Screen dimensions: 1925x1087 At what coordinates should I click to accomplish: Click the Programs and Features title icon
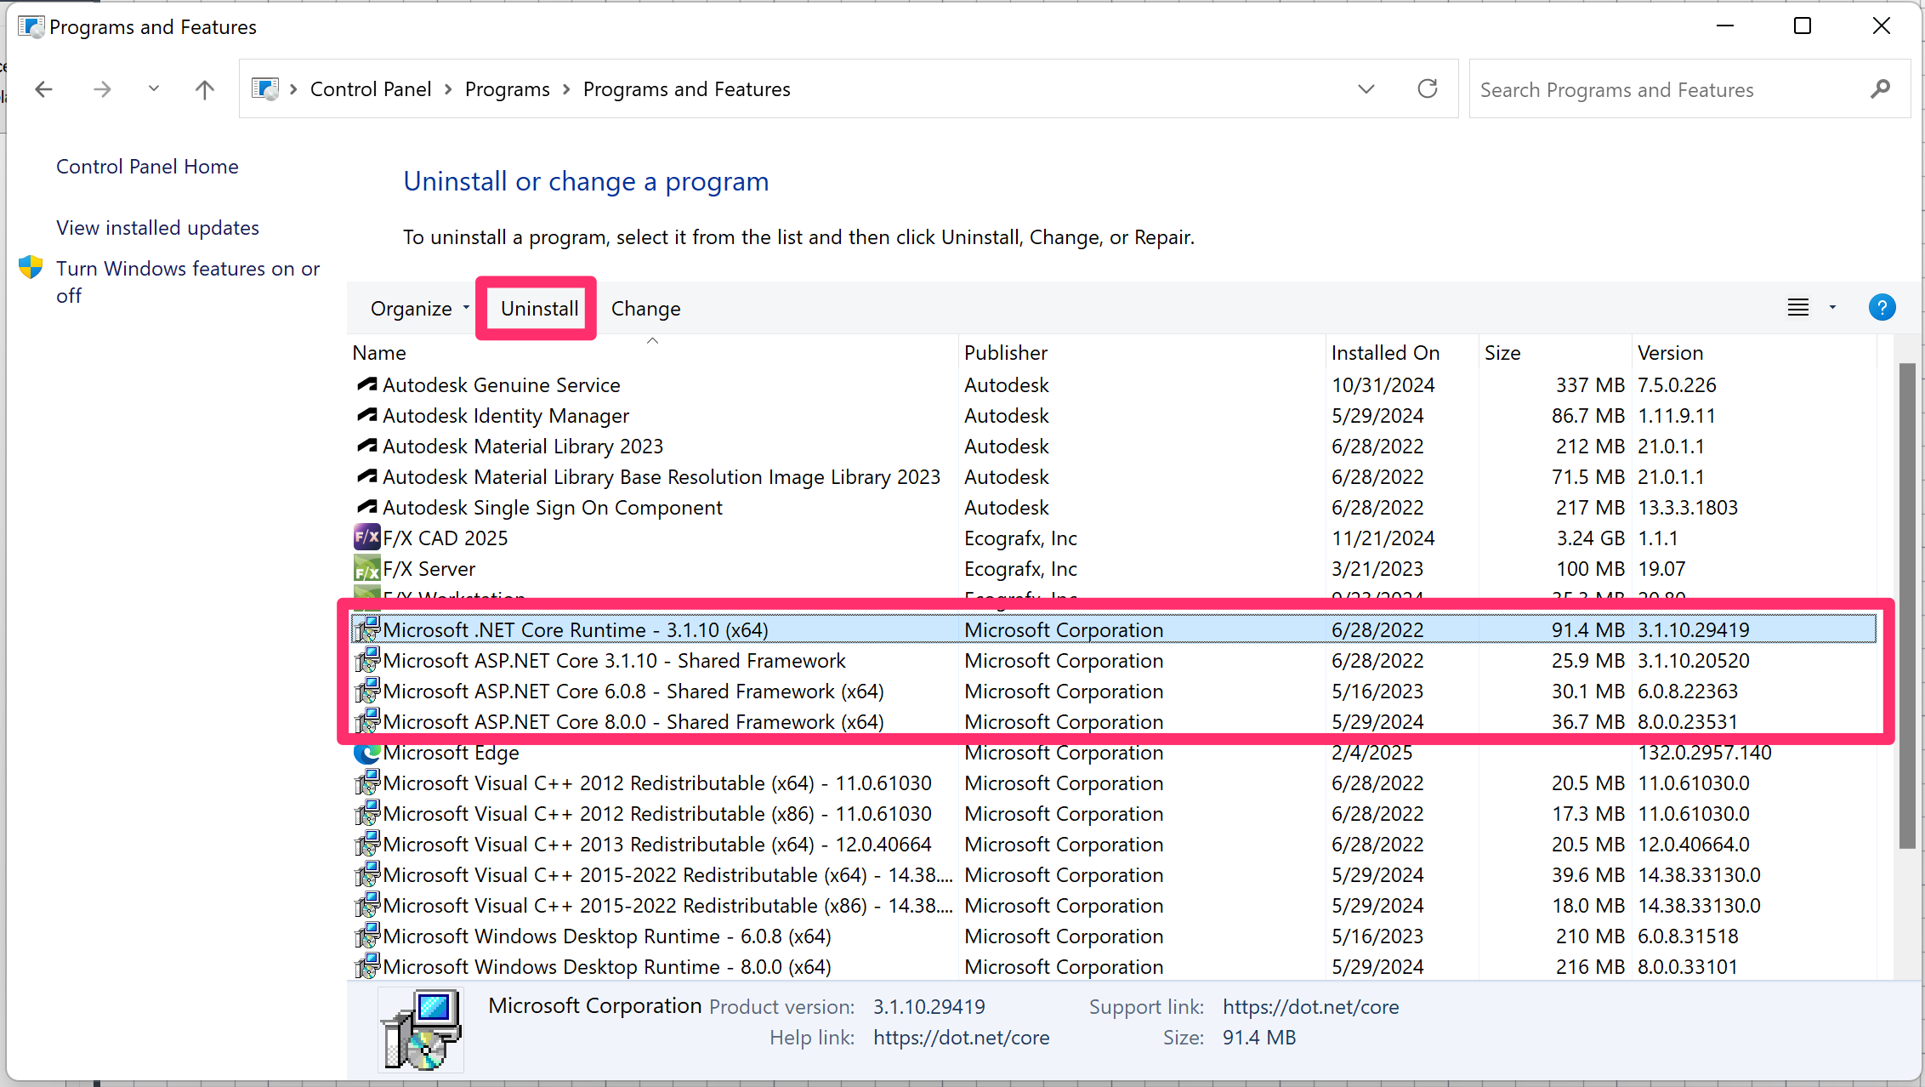[x=31, y=26]
